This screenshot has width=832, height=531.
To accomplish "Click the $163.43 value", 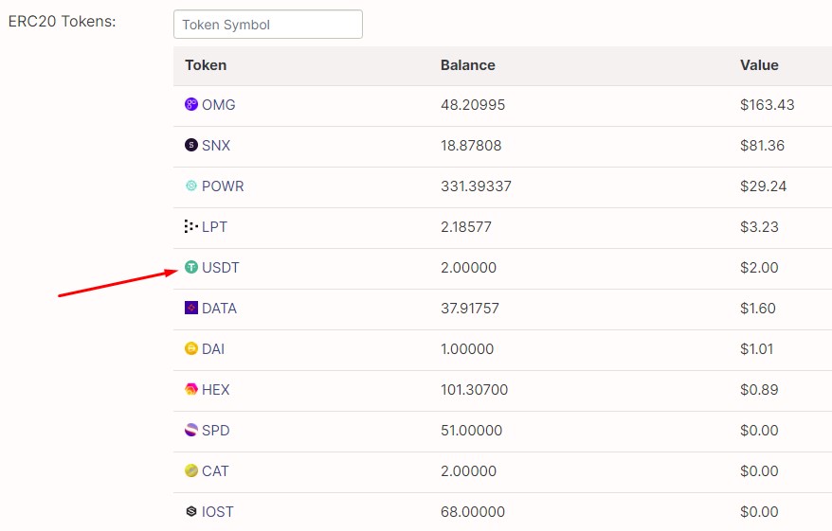I will 768,105.
